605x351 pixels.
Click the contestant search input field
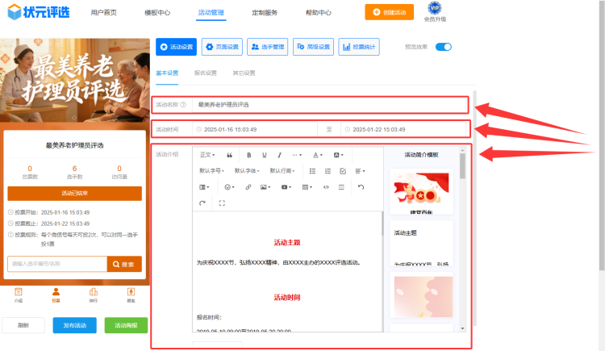point(57,264)
